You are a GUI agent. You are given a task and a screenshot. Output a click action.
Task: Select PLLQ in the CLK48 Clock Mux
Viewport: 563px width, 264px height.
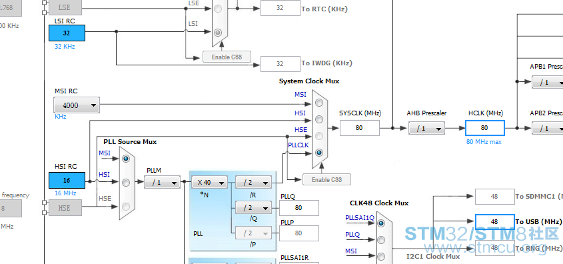coord(381,239)
